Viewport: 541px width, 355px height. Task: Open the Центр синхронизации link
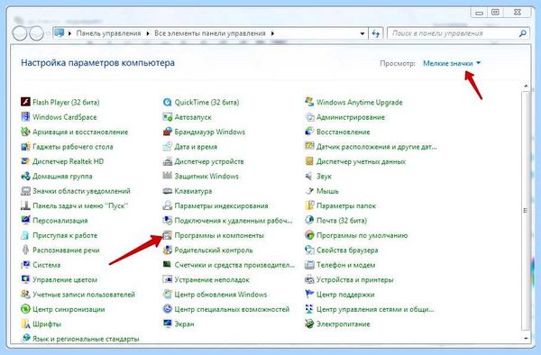(69, 310)
